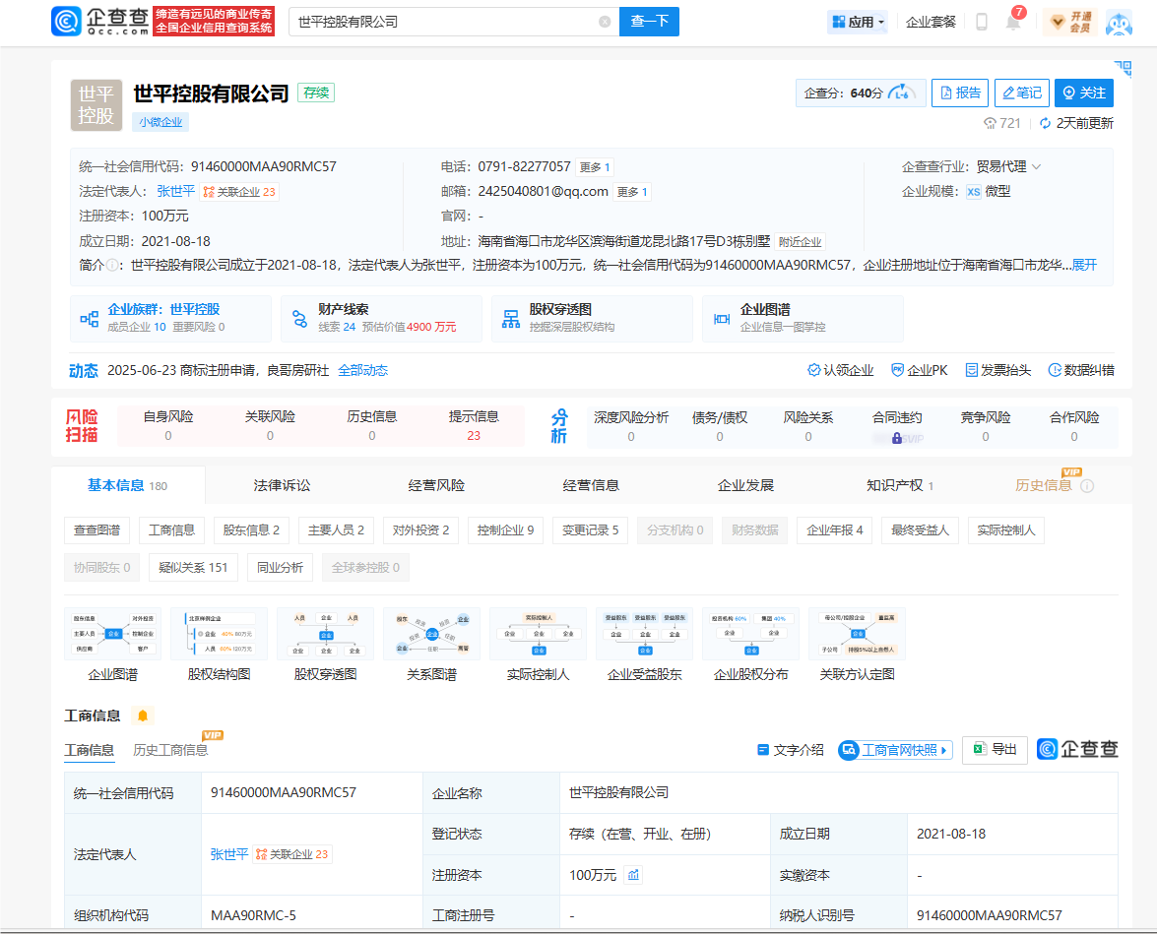Click 认领企业 claim company link
Viewport: 1157px width, 934px height.
pyautogui.click(x=841, y=370)
